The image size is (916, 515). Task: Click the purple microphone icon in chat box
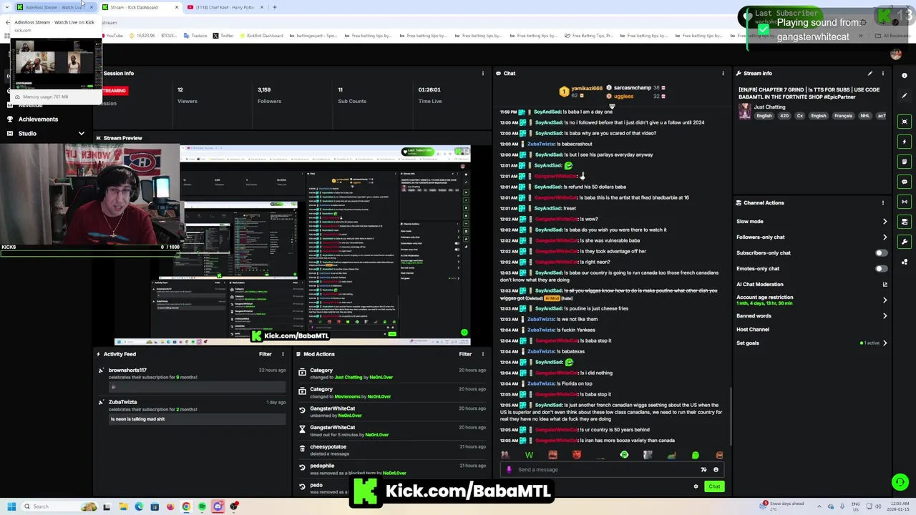tap(509, 470)
